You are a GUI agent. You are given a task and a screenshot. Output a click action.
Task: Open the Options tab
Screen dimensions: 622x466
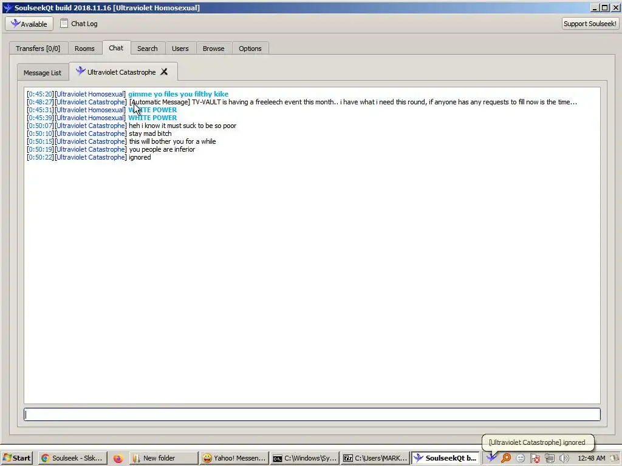[250, 49]
